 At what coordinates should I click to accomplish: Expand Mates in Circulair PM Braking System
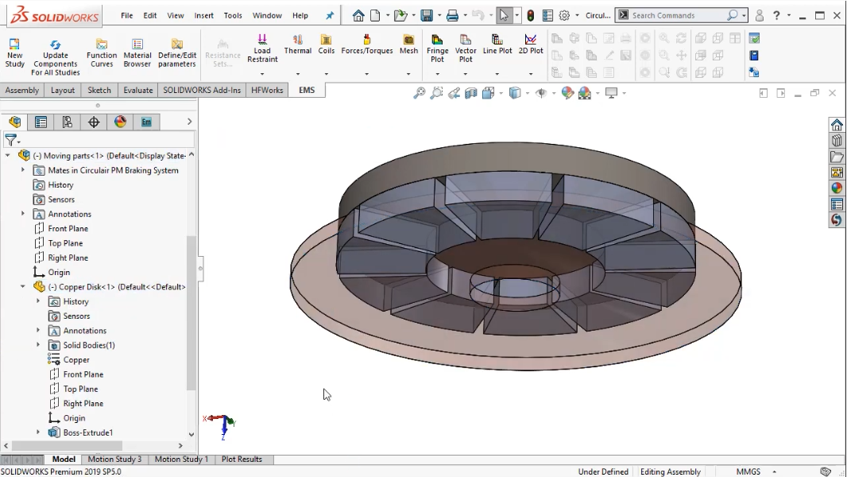[23, 170]
